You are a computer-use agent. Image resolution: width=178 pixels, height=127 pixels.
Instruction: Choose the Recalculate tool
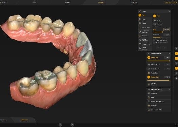click(x=145, y=27)
